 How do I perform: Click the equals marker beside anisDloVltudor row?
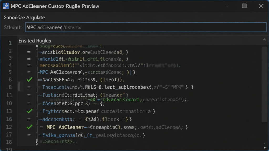coord(29,52)
